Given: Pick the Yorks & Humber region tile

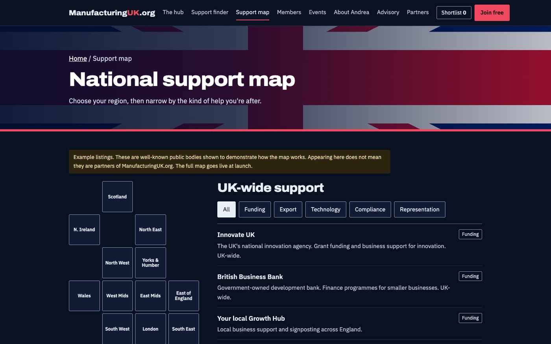Looking at the screenshot, I should tap(150, 263).
